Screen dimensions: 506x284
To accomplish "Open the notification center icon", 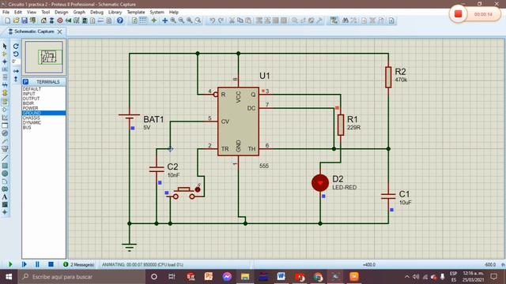I will pos(493,277).
